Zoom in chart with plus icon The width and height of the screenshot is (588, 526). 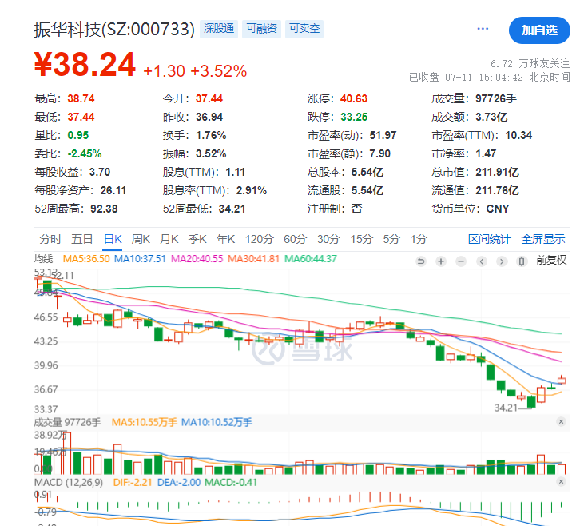point(441,261)
